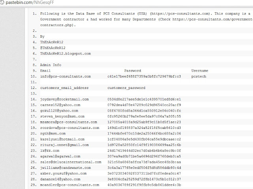
Task: Click line number 23
Action: pos(34,151)
